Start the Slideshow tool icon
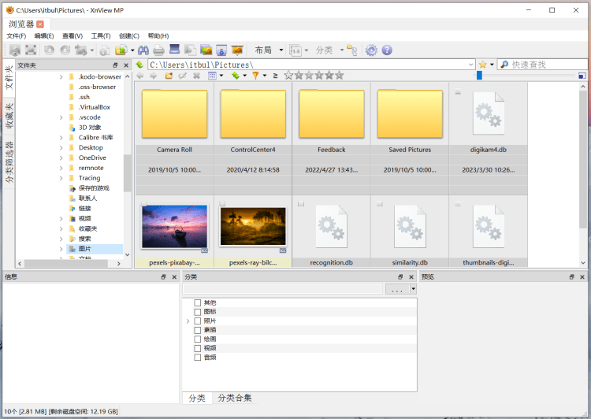The image size is (591, 419). 237,50
